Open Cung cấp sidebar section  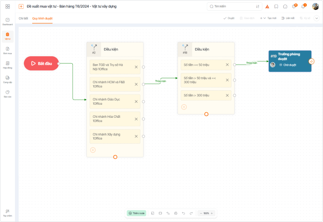point(7,79)
